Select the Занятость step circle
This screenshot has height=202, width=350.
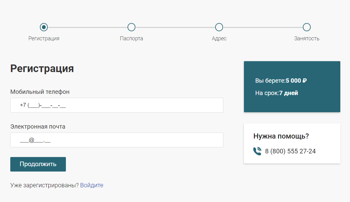(x=307, y=27)
